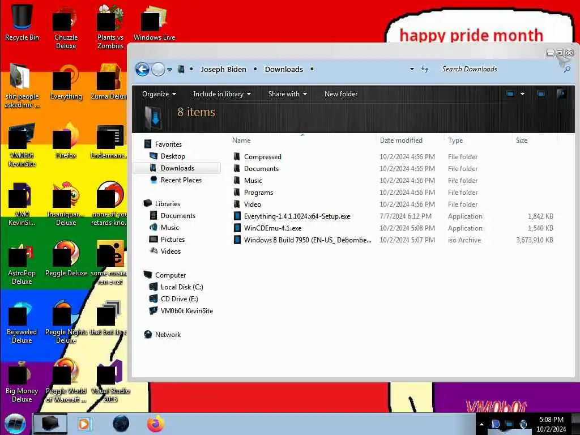Select Downloads under Favorites
Viewport: 580px width, 435px height.
pos(177,168)
